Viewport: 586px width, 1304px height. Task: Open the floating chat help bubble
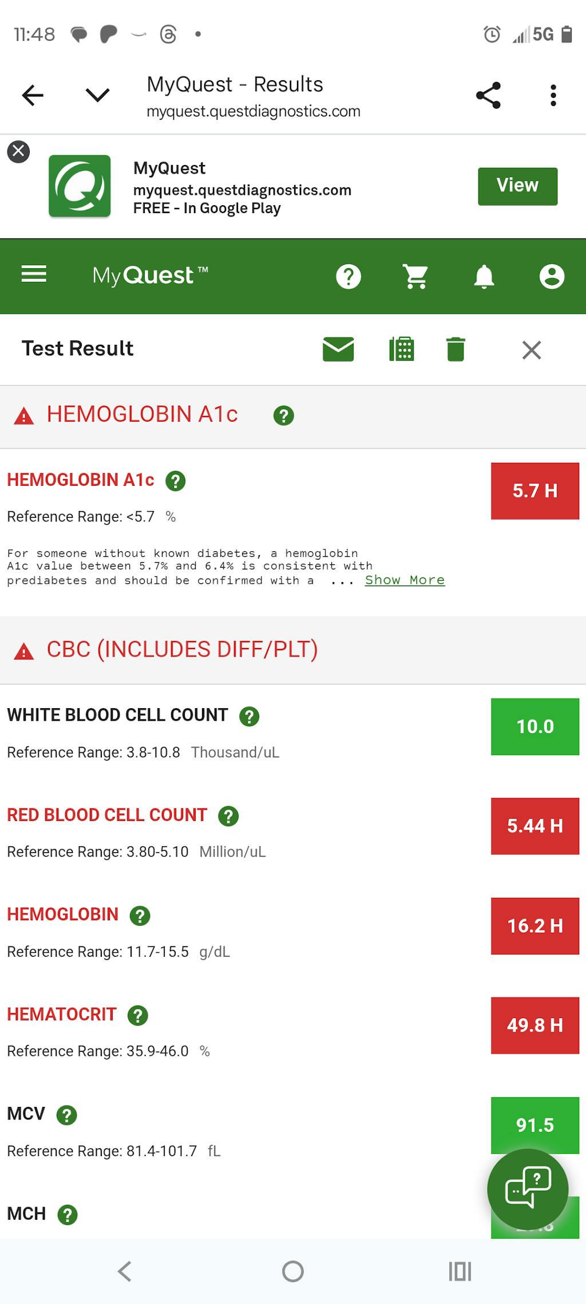point(528,1189)
